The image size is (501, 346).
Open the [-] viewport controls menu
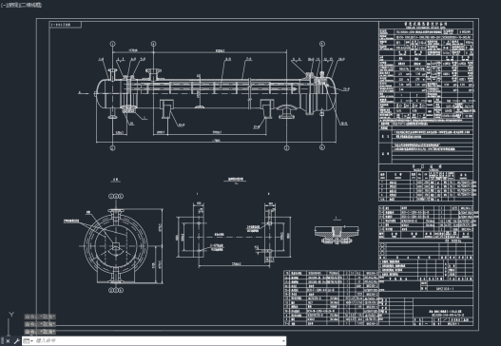pos(4,5)
